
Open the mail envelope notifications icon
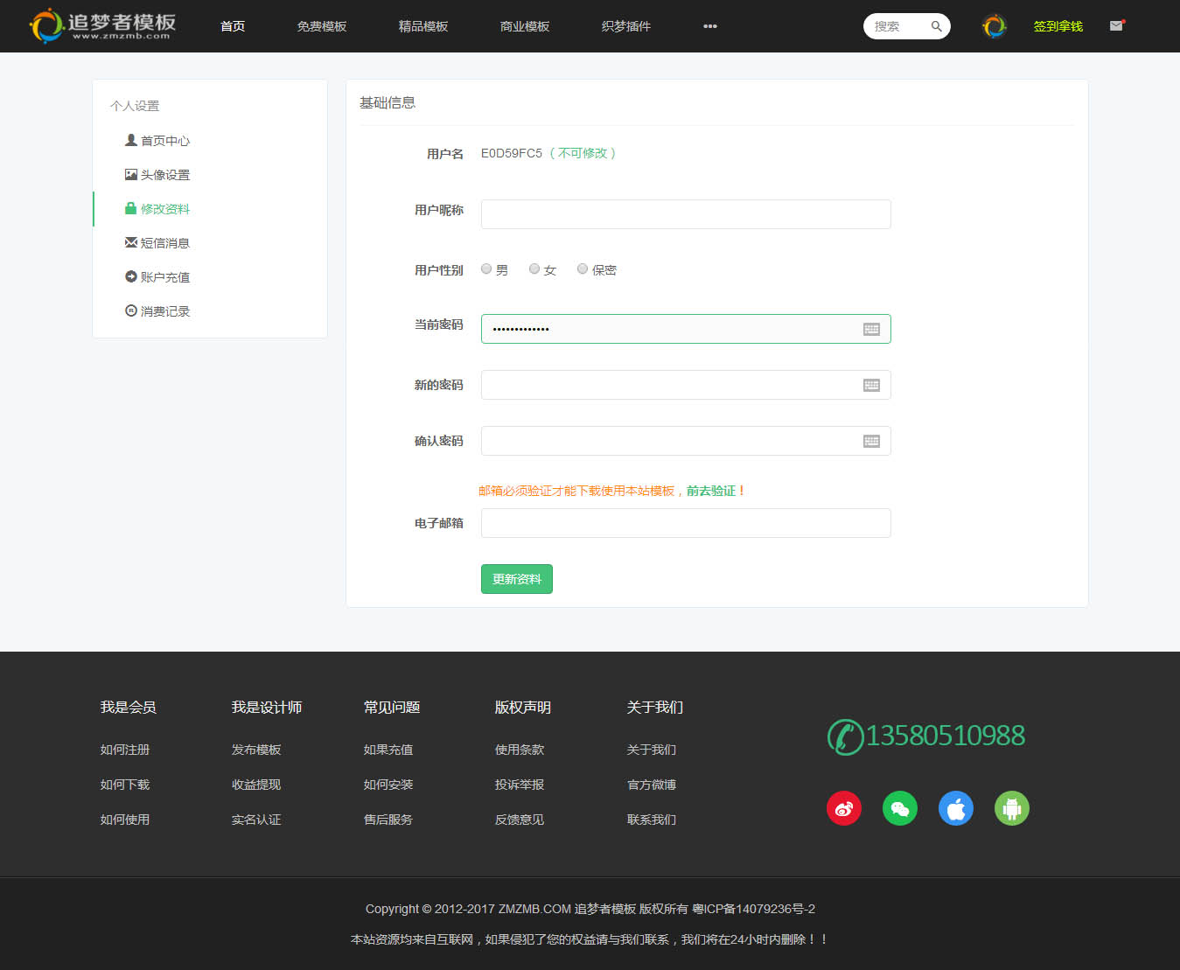pos(1116,26)
